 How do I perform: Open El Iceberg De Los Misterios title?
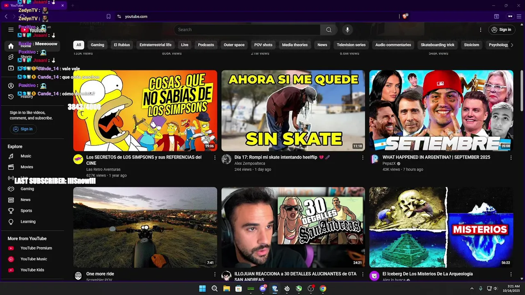click(428, 274)
